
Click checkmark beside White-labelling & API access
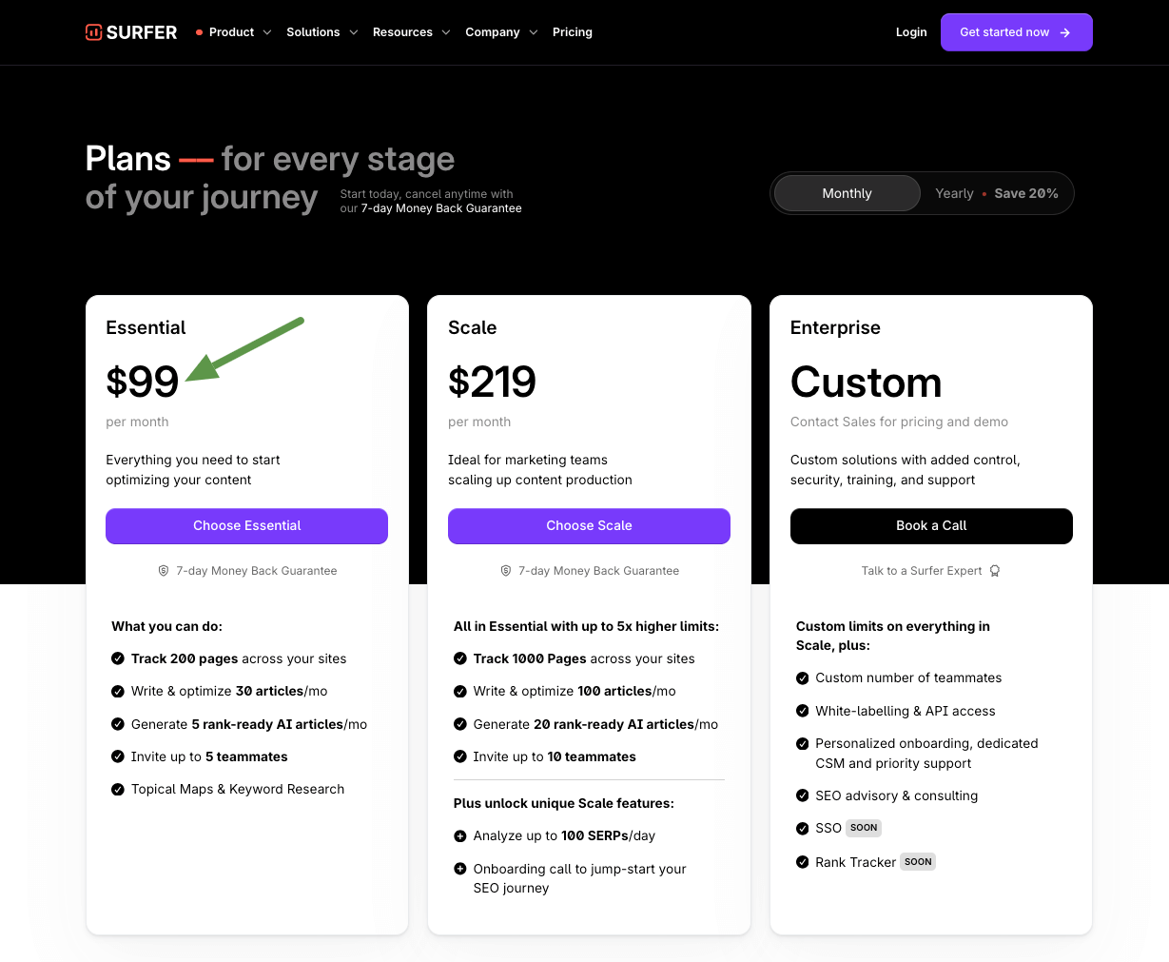pyautogui.click(x=803, y=711)
